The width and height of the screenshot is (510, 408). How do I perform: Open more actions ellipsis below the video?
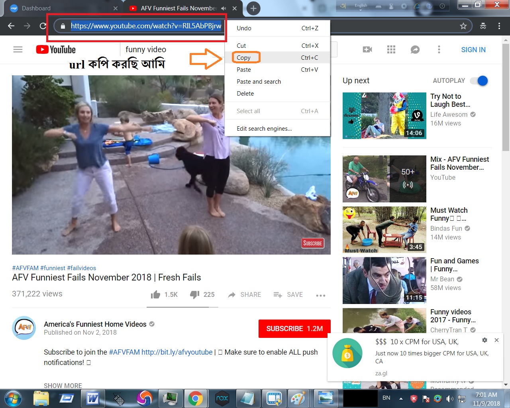pos(321,295)
